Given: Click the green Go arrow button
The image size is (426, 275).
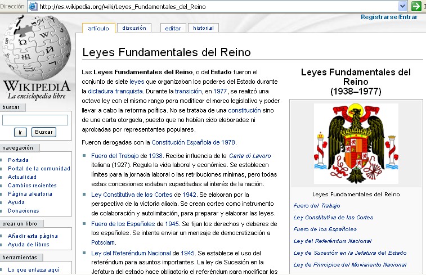Looking at the screenshot, I should 416,6.
